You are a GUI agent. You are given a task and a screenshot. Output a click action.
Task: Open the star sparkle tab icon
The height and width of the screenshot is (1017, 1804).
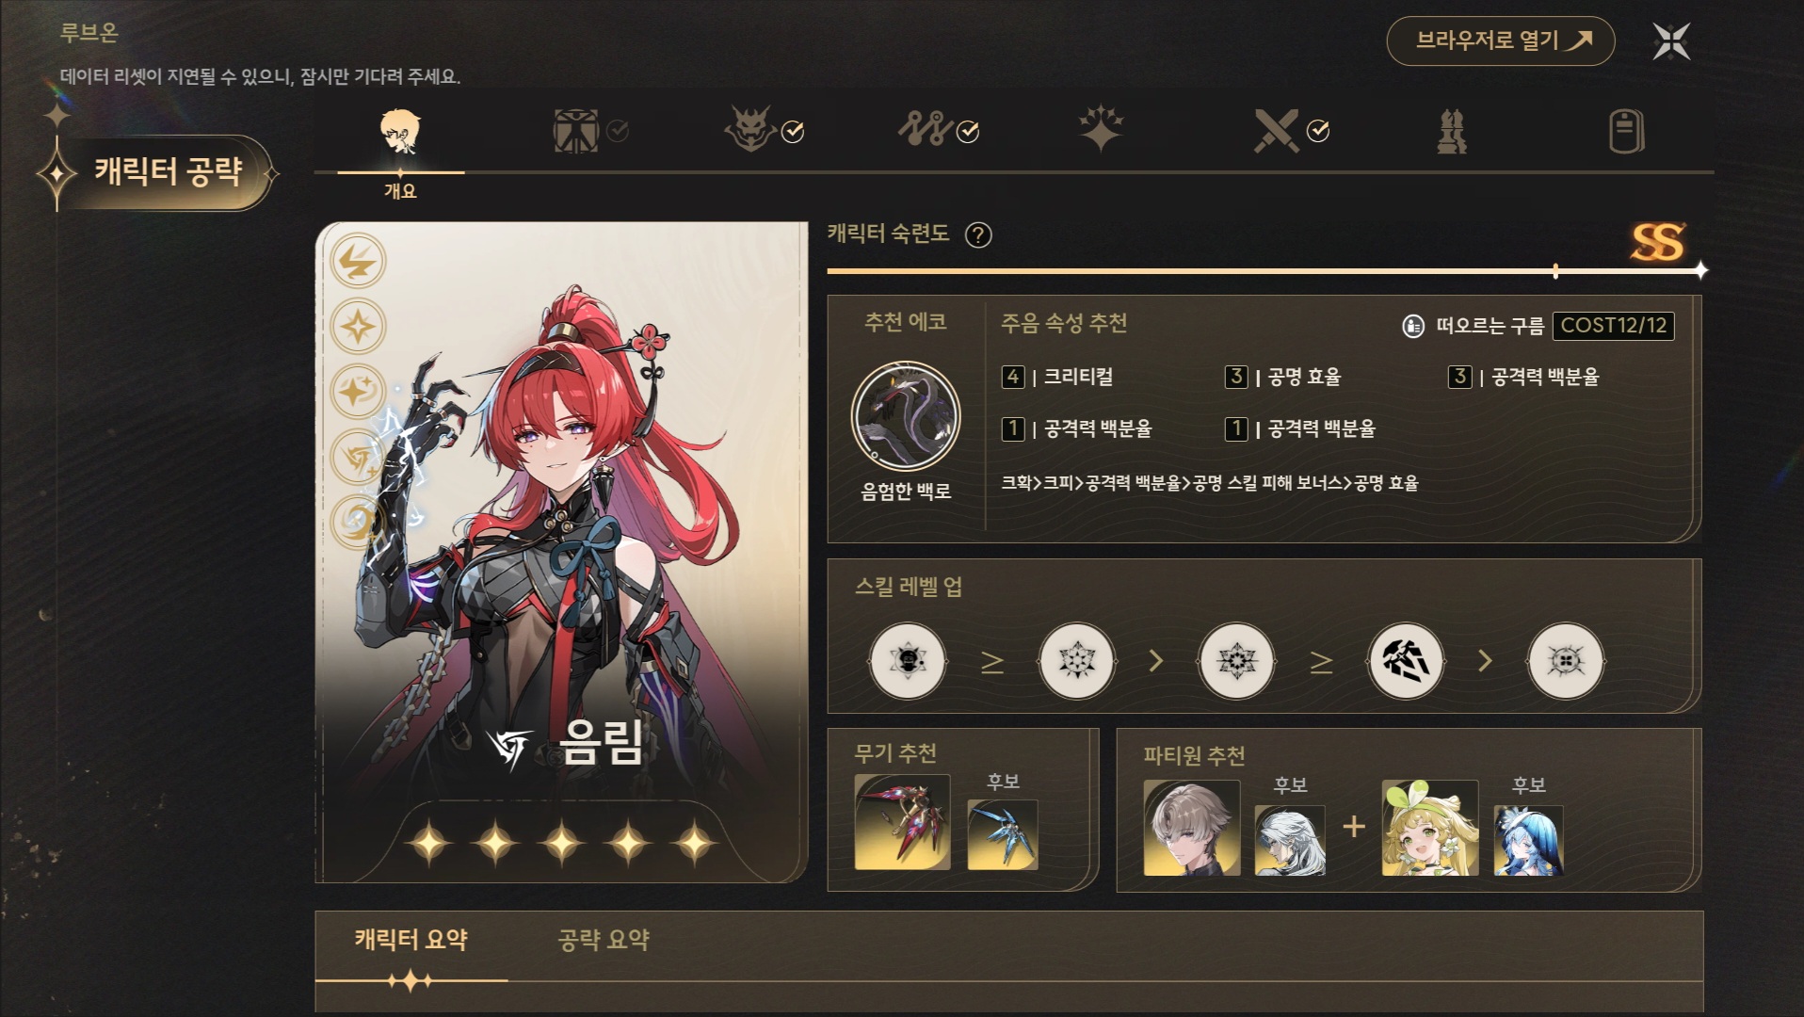coord(1101,129)
